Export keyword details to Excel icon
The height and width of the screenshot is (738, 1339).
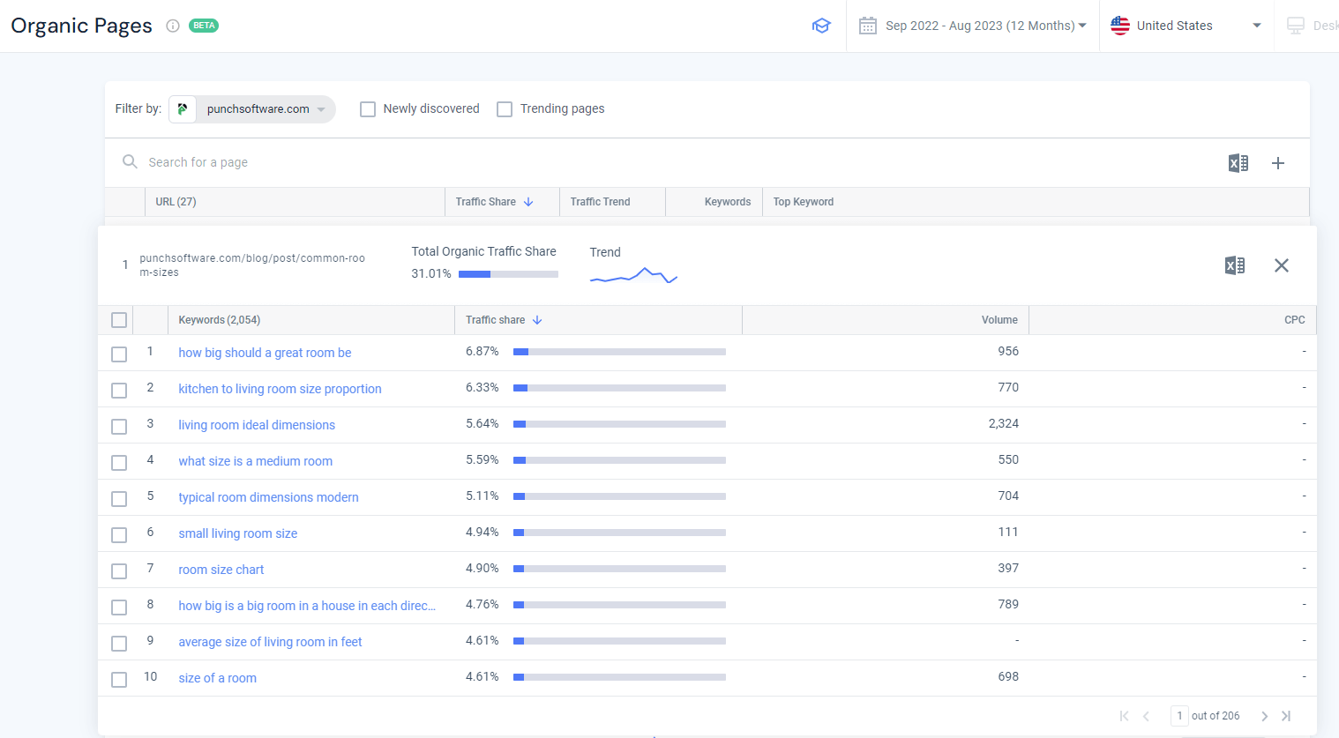tap(1235, 265)
